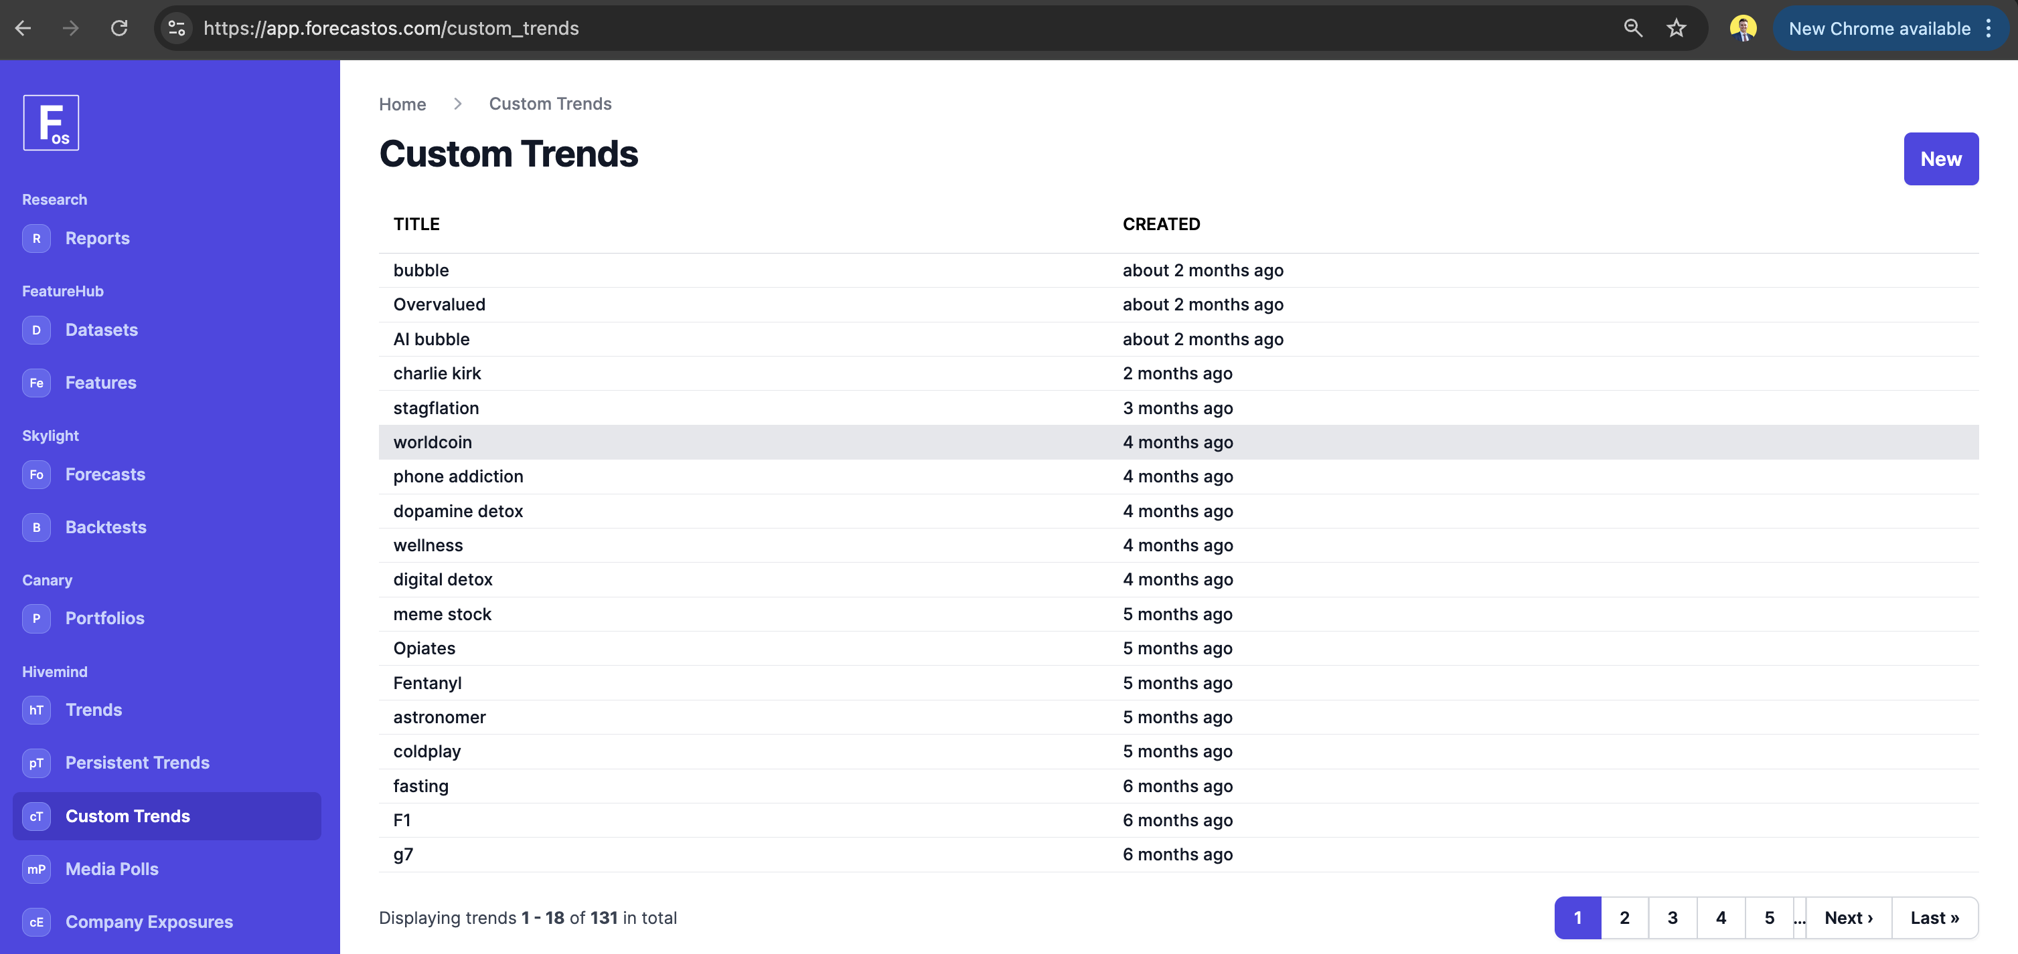
Task: Open Trends via the hT icon
Action: 36,710
